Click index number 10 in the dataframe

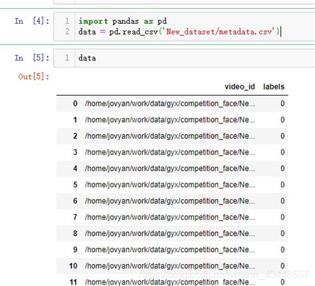click(73, 266)
